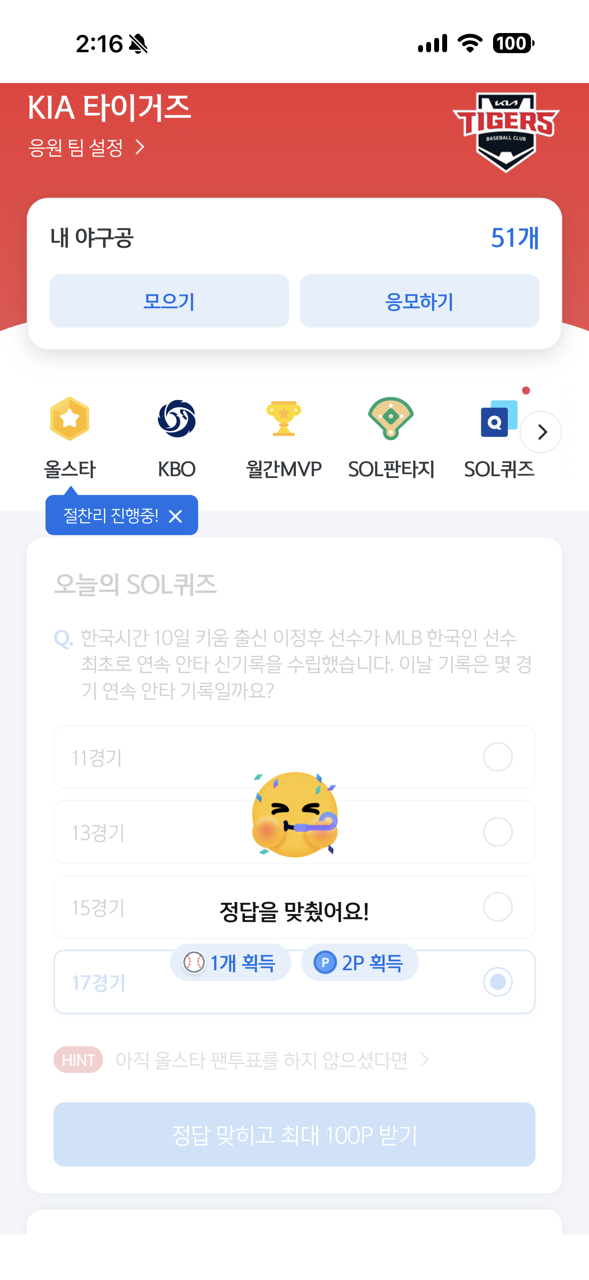
Task: Dismiss the 절찬리 진행중 tooltip
Action: tap(175, 516)
